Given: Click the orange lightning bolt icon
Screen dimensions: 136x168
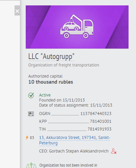Looking at the screenshot, I should pos(27,138).
